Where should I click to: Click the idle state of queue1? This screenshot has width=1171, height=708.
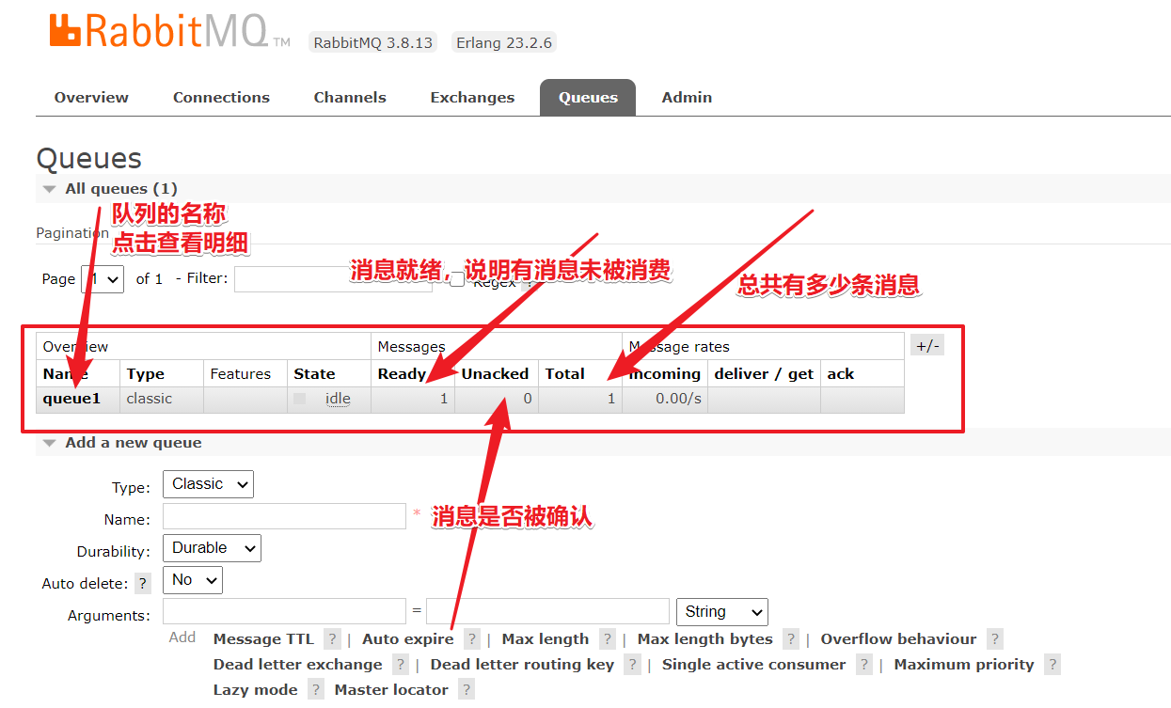(338, 399)
